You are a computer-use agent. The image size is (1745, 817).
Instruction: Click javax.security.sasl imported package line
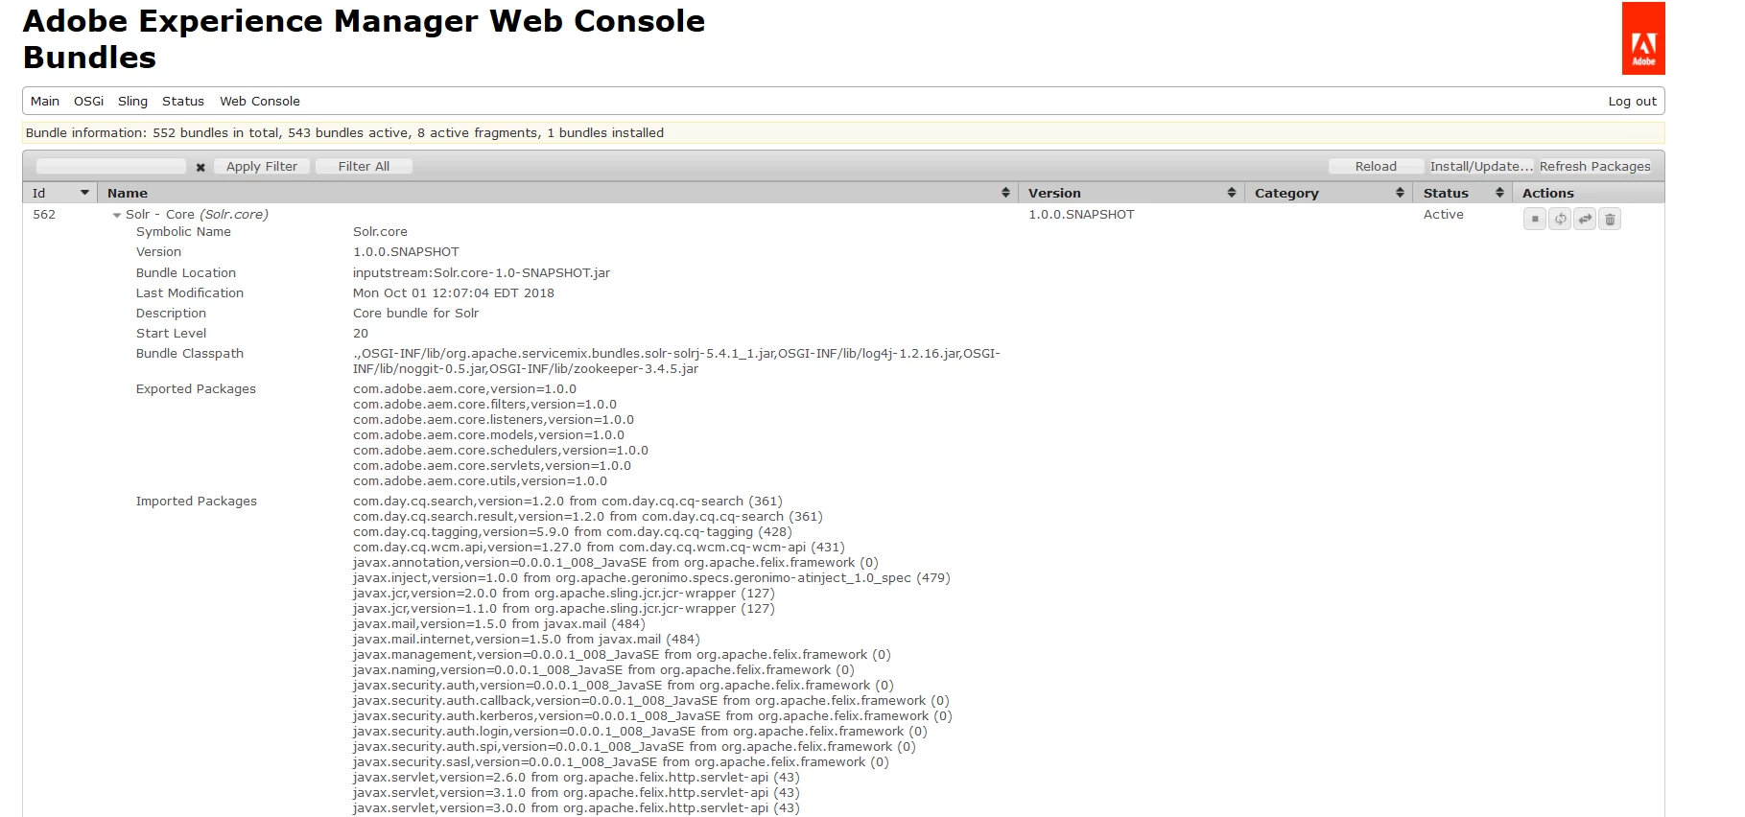point(621,762)
